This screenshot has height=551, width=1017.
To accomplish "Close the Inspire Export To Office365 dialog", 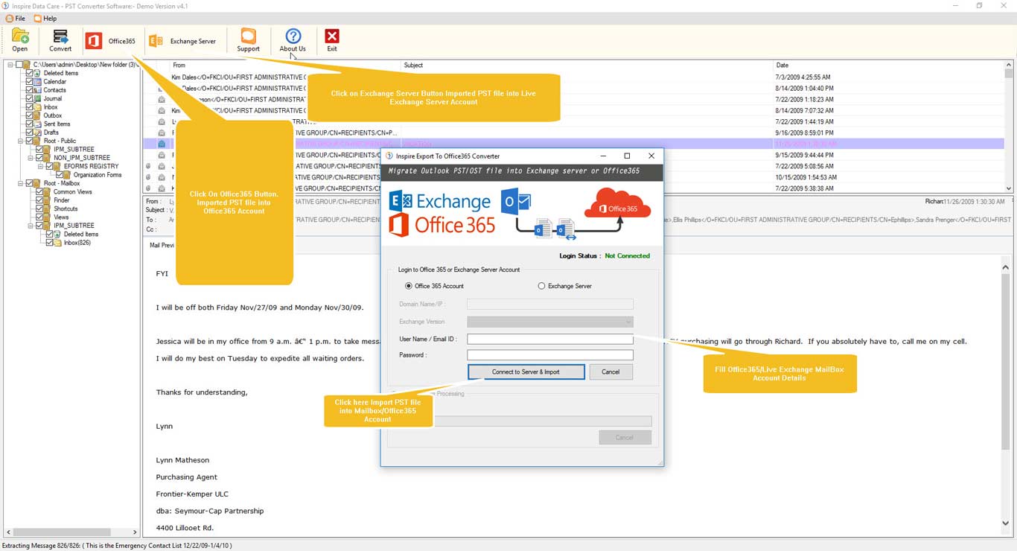I will [x=651, y=156].
